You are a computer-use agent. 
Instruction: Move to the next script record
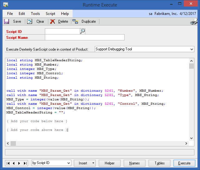click(x=19, y=163)
